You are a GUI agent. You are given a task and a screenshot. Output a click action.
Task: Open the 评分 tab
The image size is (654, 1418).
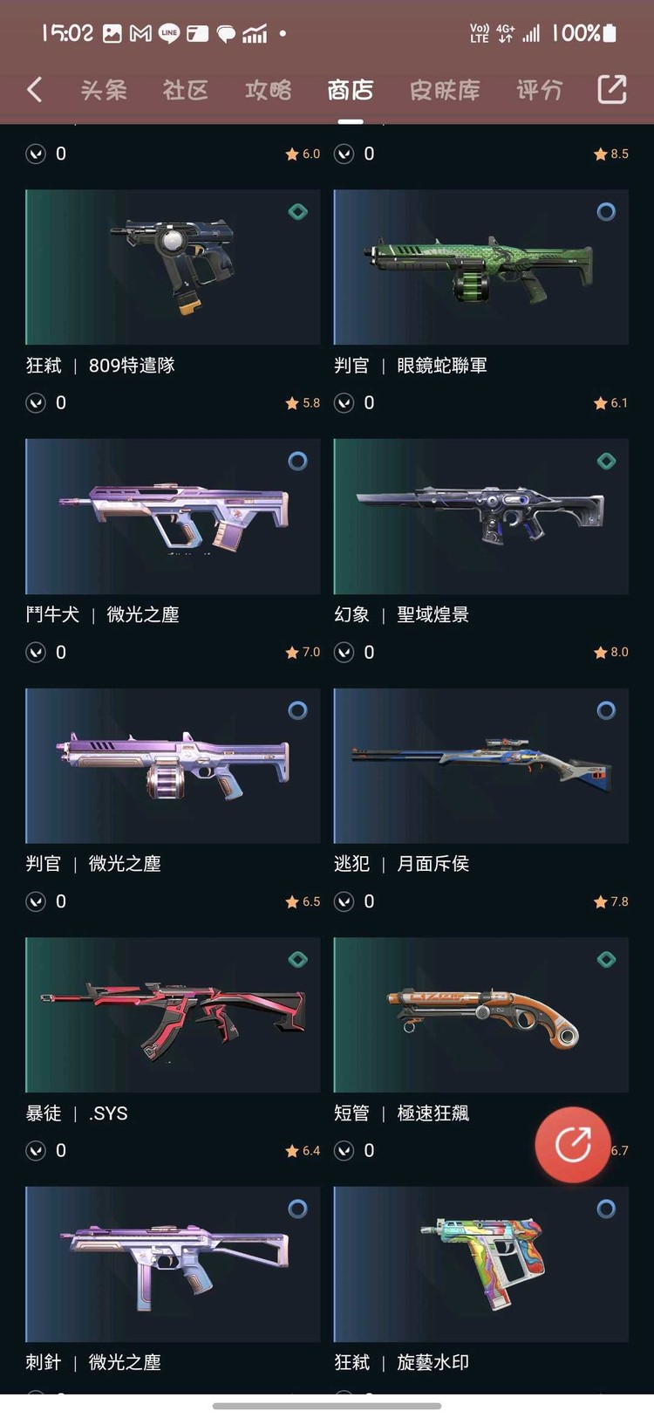pyautogui.click(x=540, y=90)
